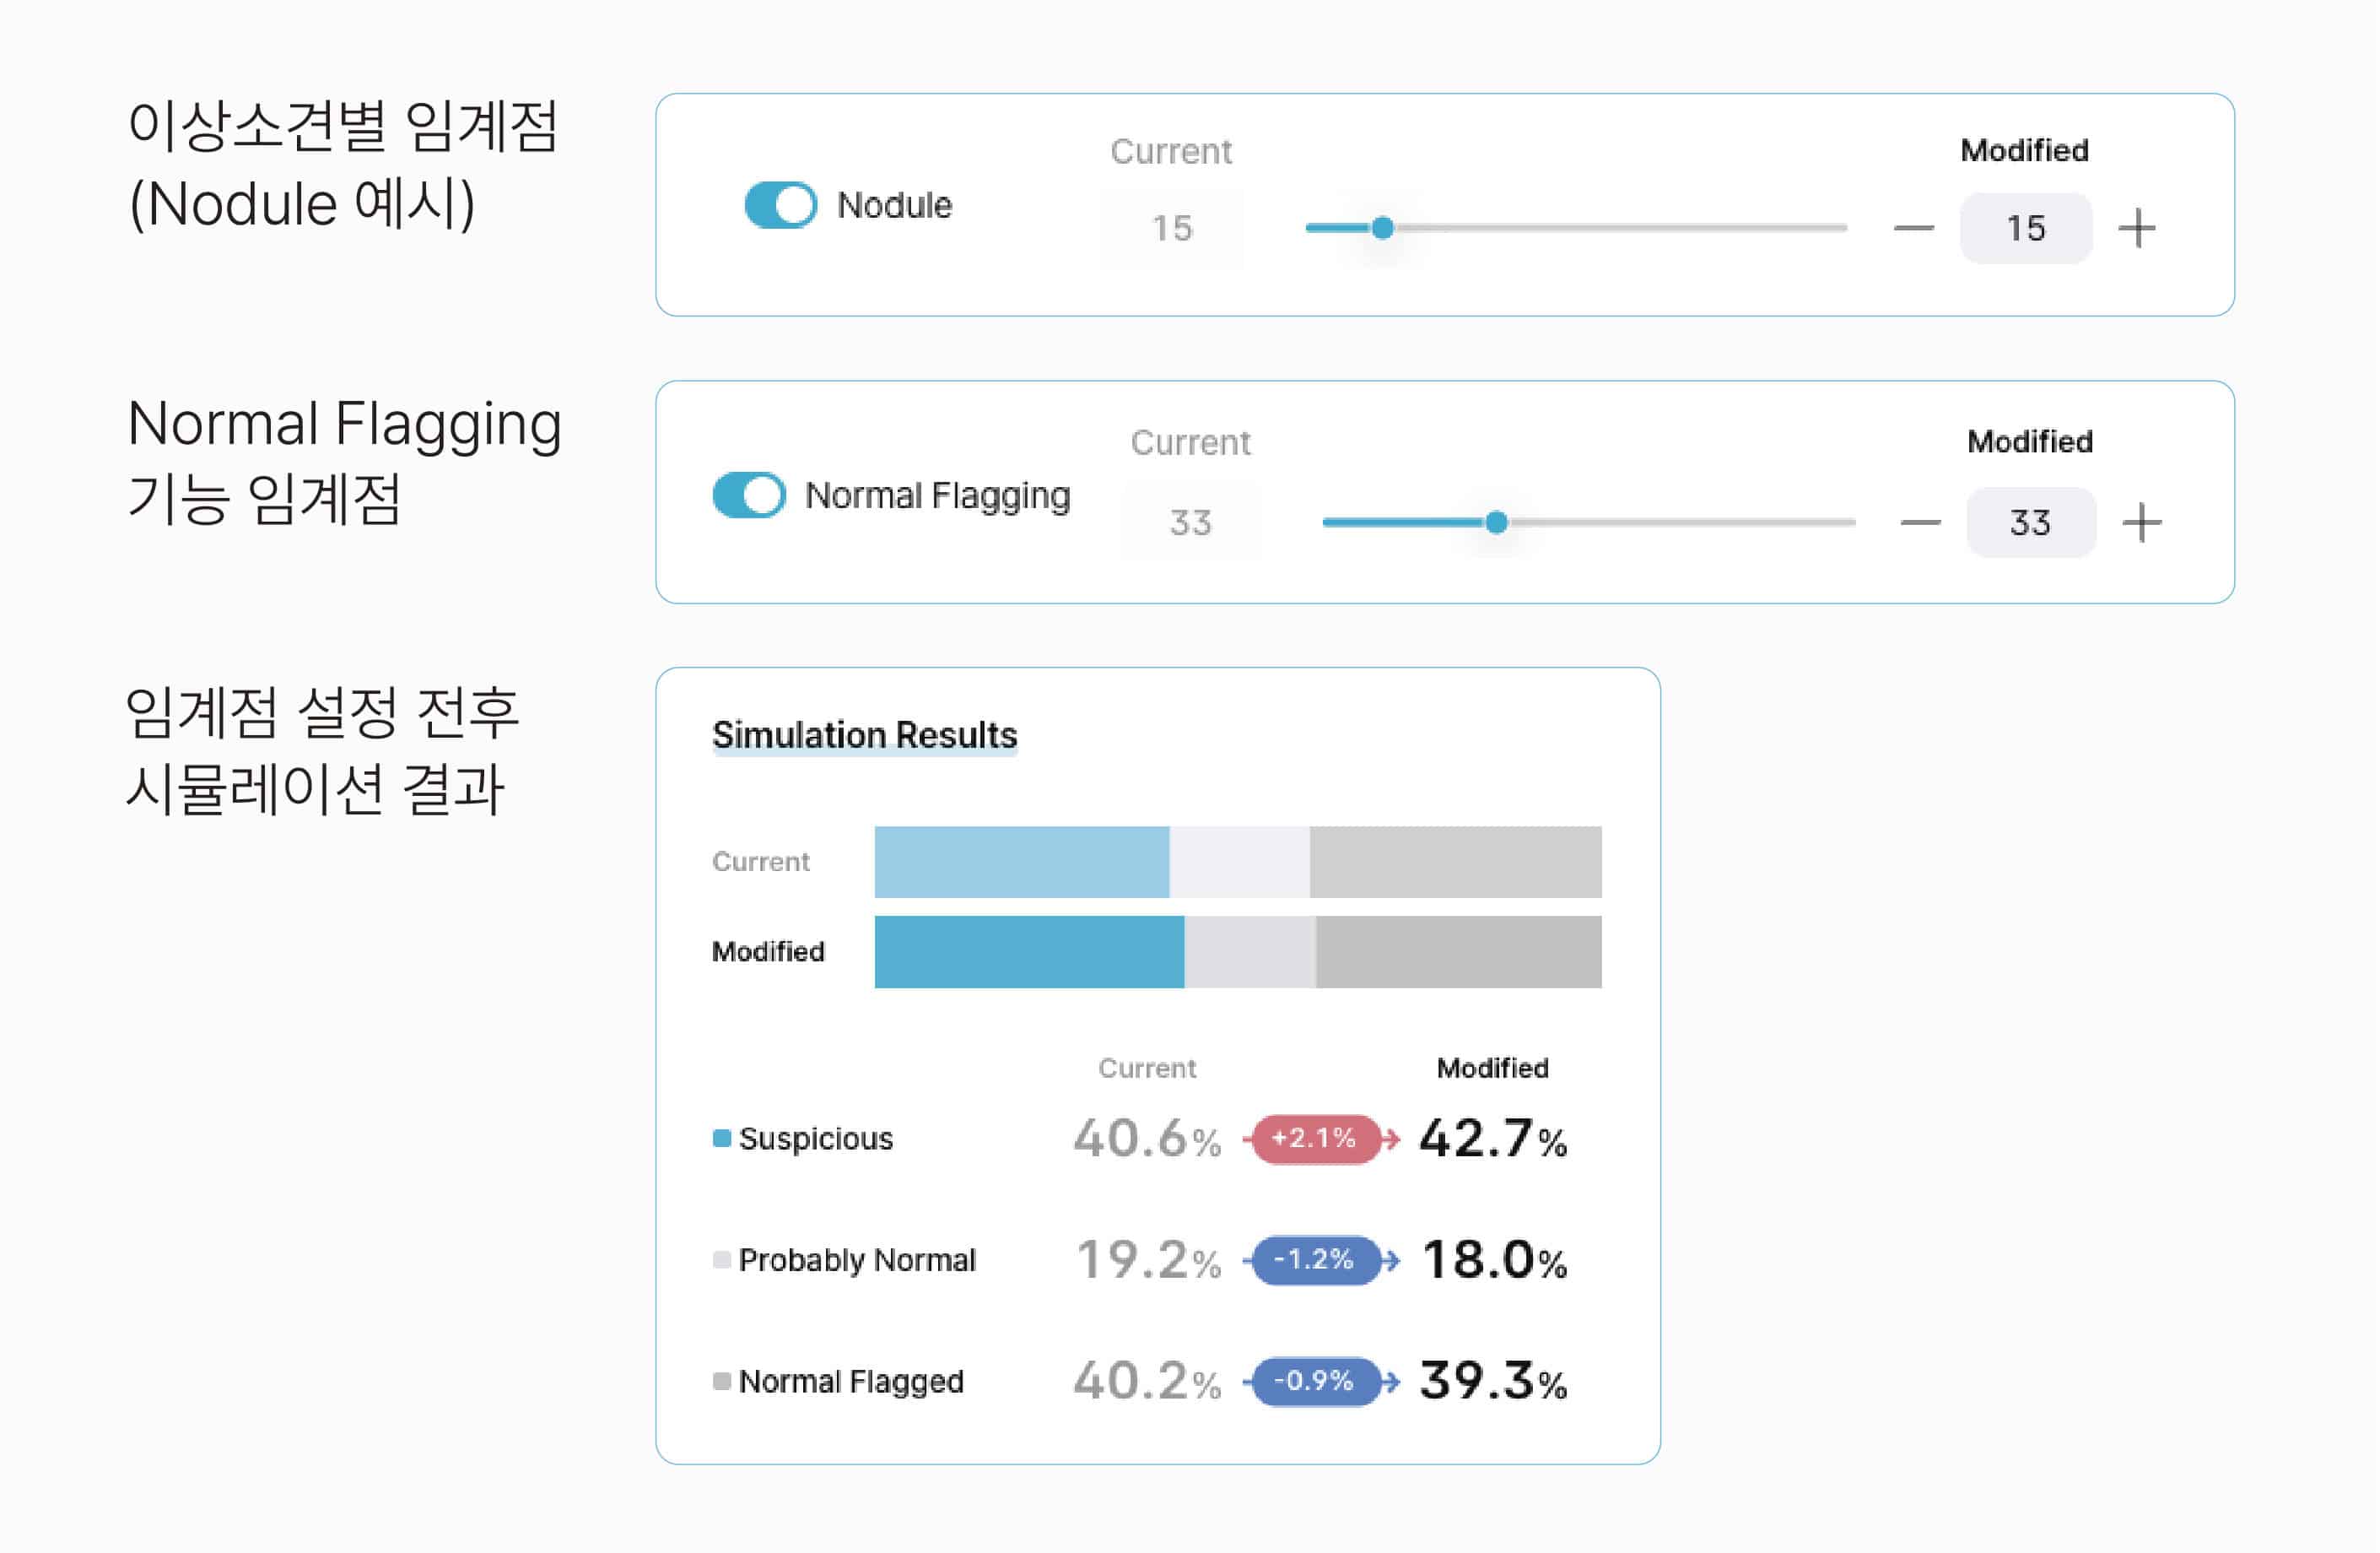
Task: Click the Current label in the Nodule panel
Action: click(1170, 151)
